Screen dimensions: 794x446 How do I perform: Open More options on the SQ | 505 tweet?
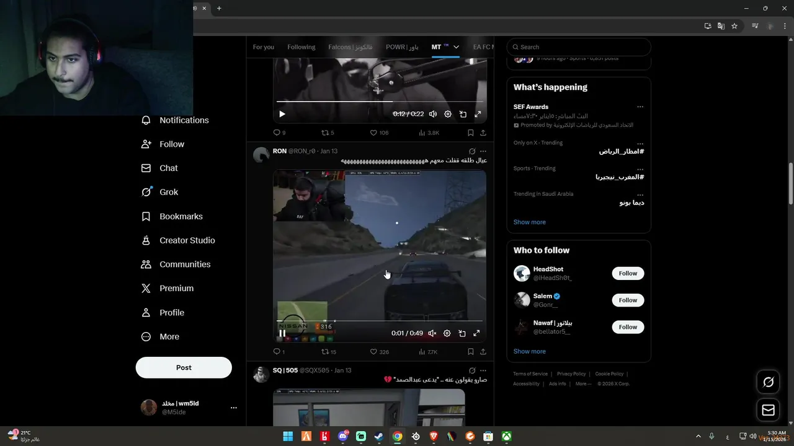483,370
